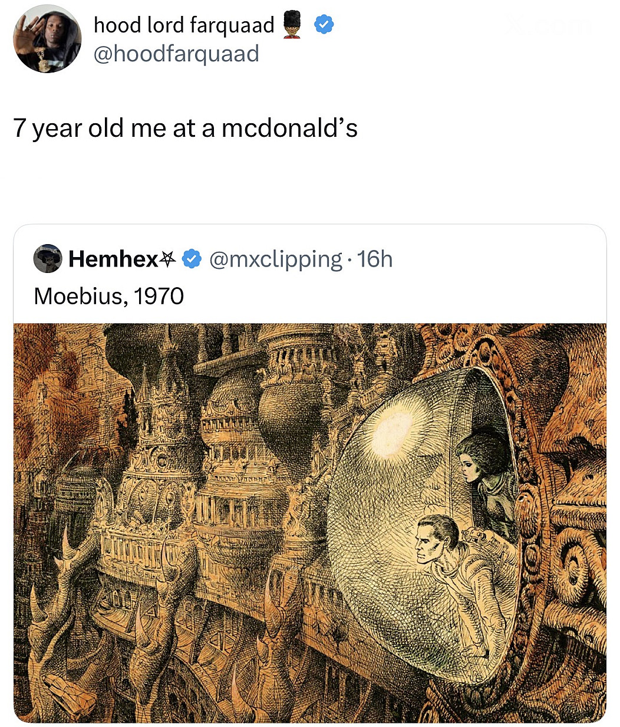
Task: Open hood lord farquaad's profile picture
Action: [x=47, y=39]
